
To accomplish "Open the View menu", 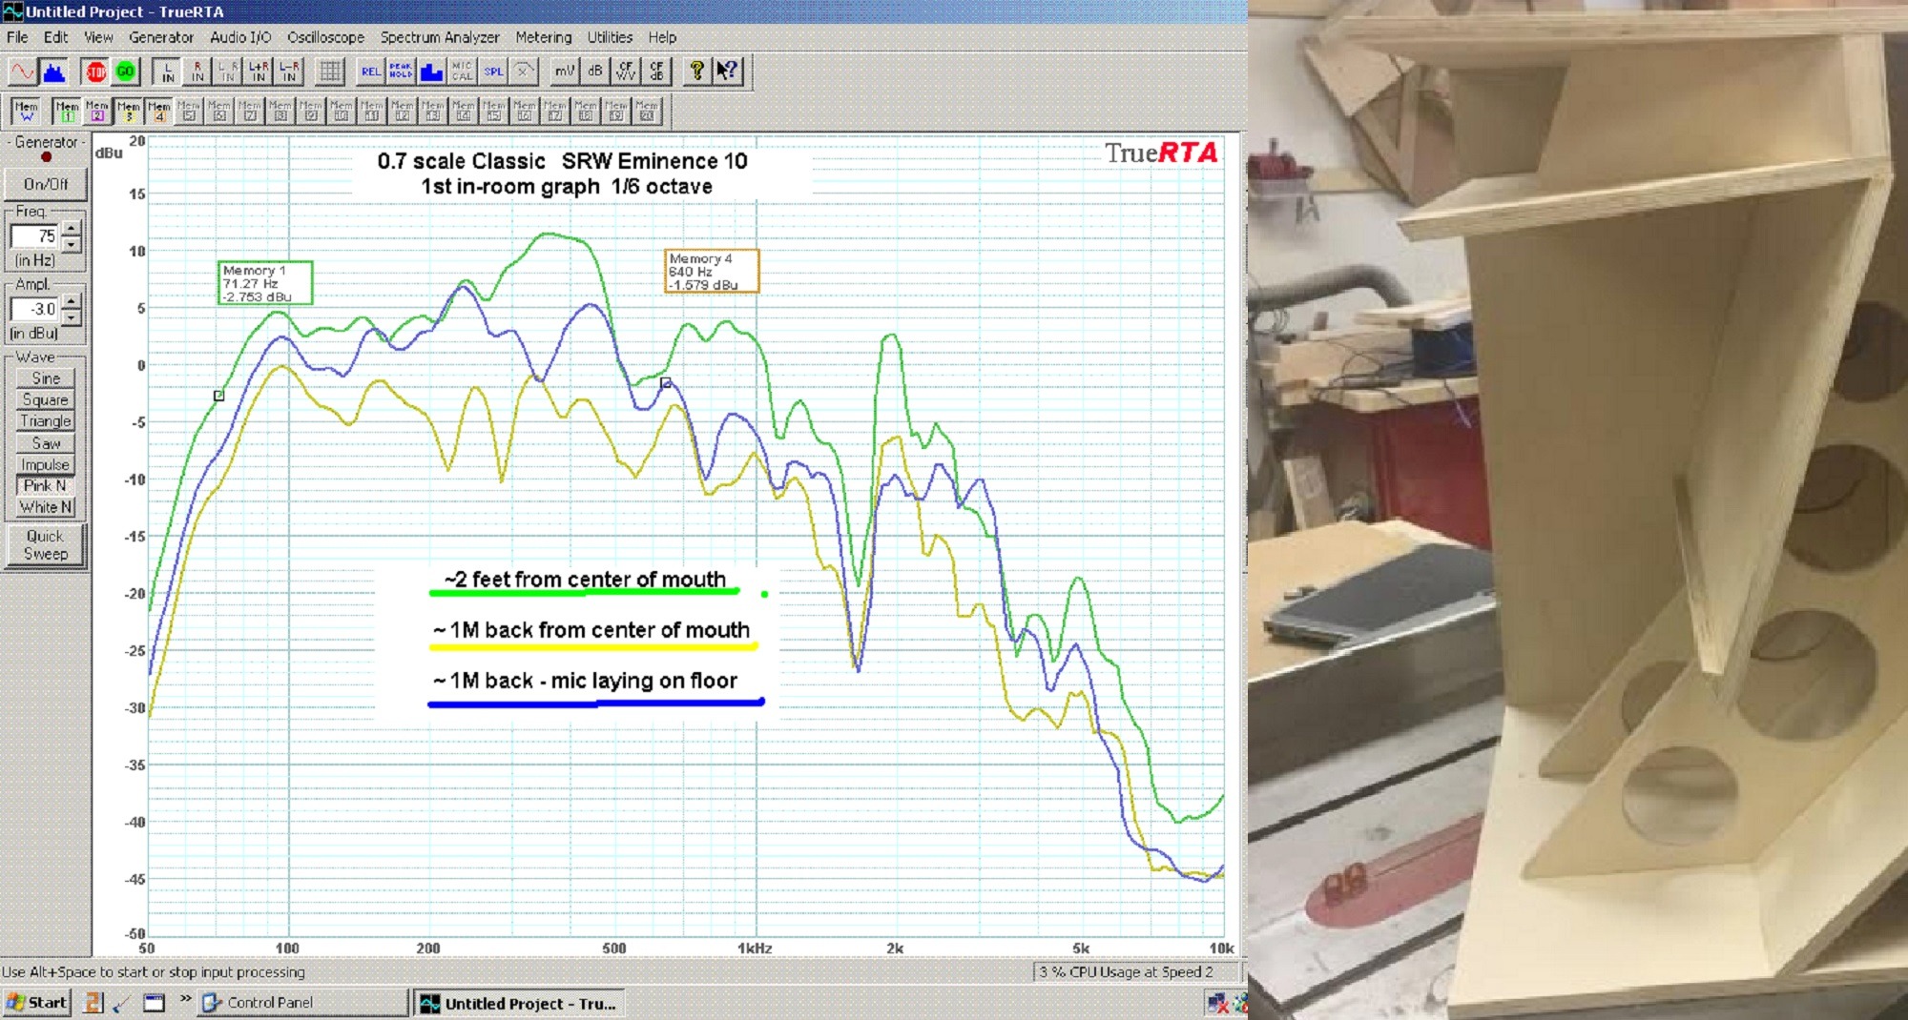I will click(98, 37).
